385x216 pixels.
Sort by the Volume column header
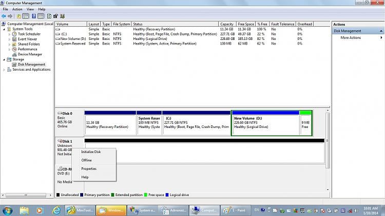(71, 24)
